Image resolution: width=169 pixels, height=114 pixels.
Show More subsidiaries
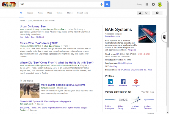pyautogui.click(x=150, y=70)
